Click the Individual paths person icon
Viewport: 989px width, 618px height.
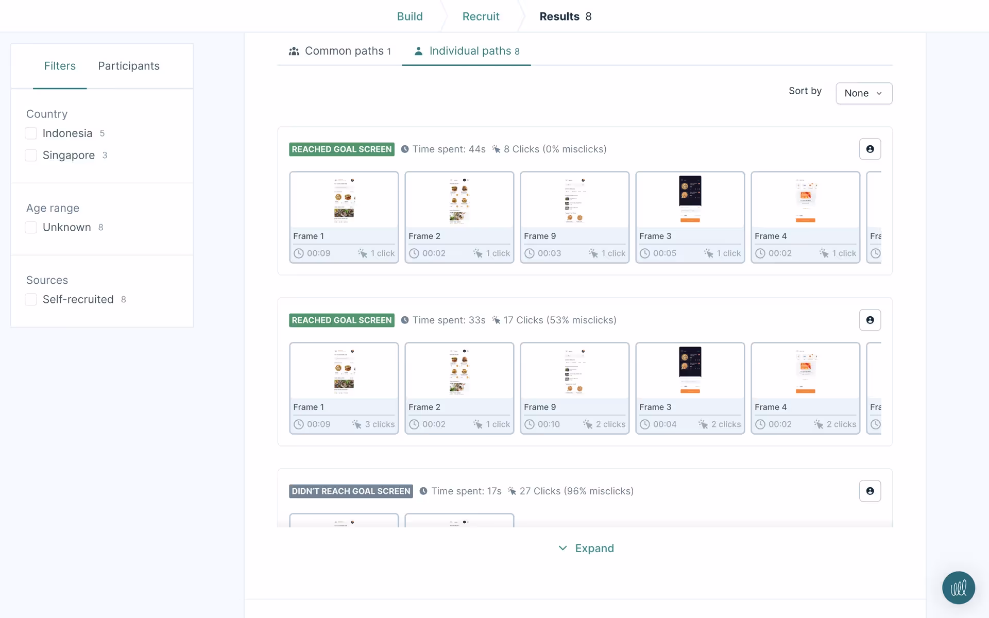tap(418, 51)
